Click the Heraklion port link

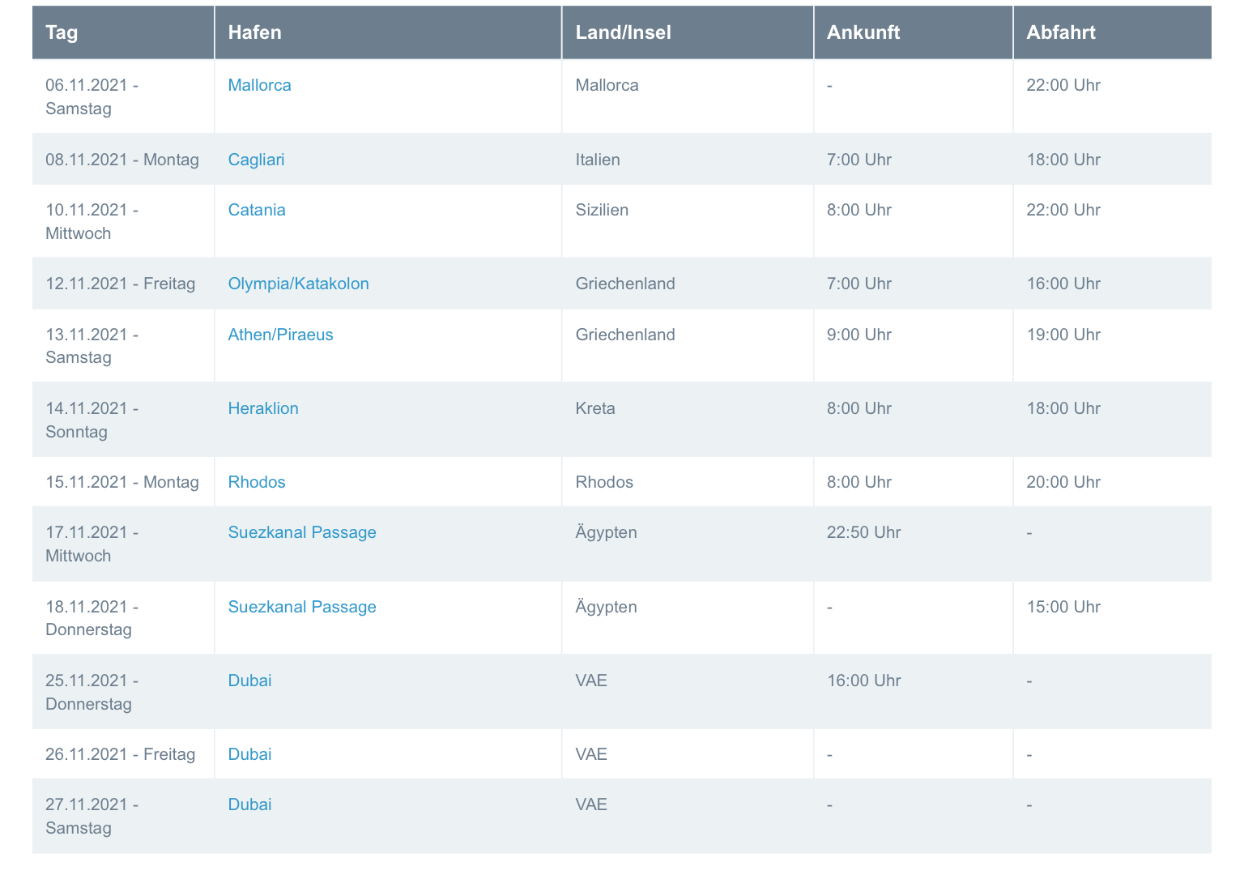point(263,408)
